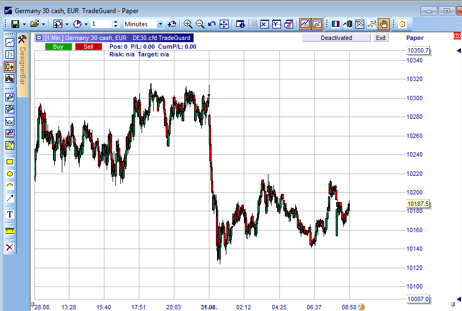Click the Exit button
Image resolution: width=462 pixels, height=311 pixels.
381,38
